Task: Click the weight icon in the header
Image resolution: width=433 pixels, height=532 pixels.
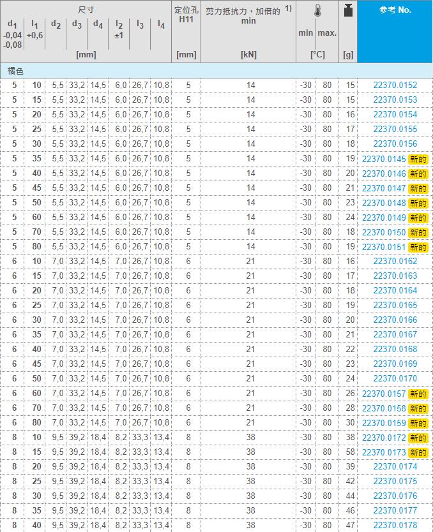Action: [347, 11]
